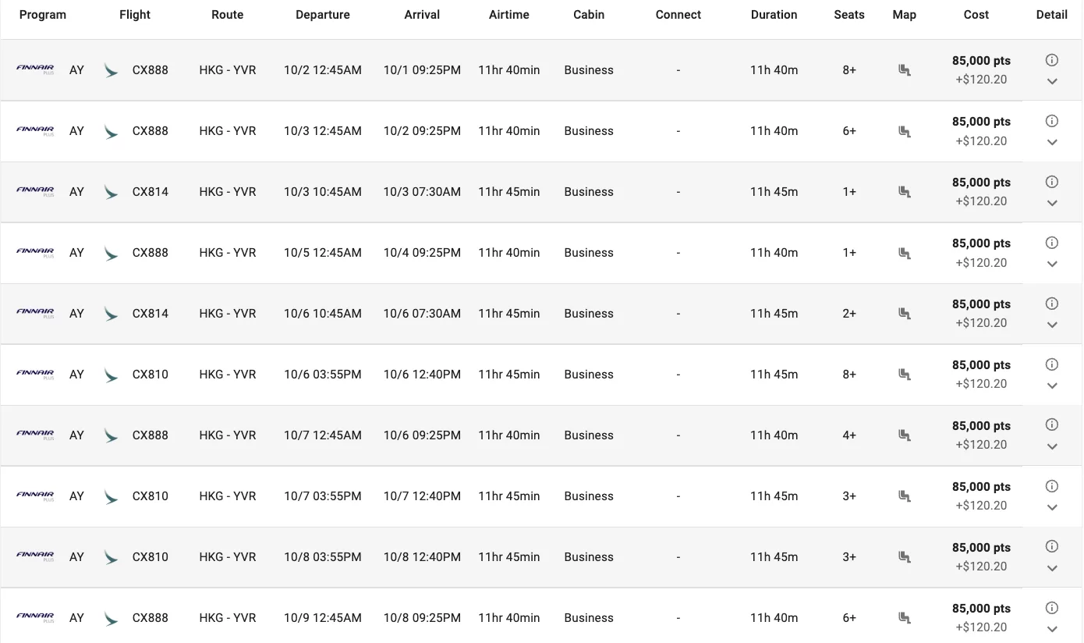The image size is (1084, 643).
Task: Click CX814 flight number departing 10/6
Action: pyautogui.click(x=151, y=314)
